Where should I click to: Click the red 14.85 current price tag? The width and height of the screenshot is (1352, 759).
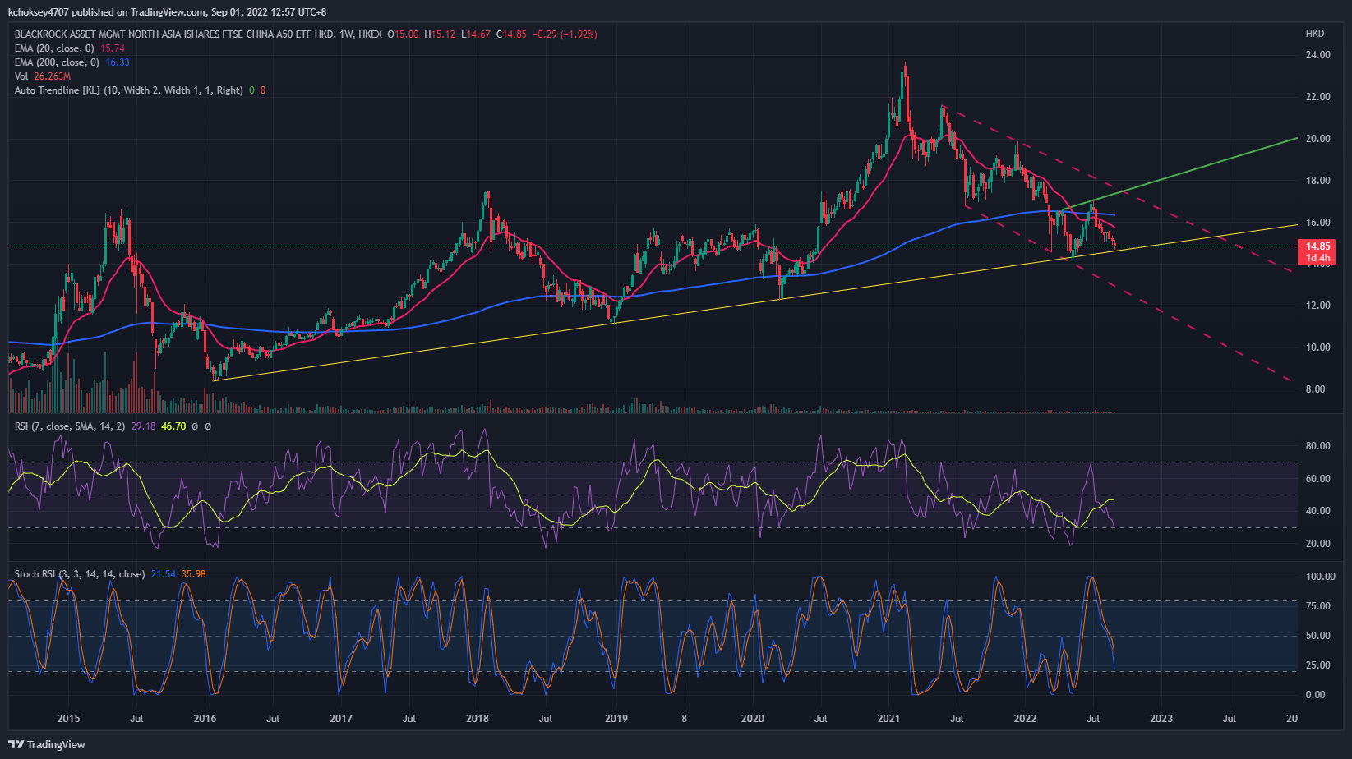pos(1317,251)
